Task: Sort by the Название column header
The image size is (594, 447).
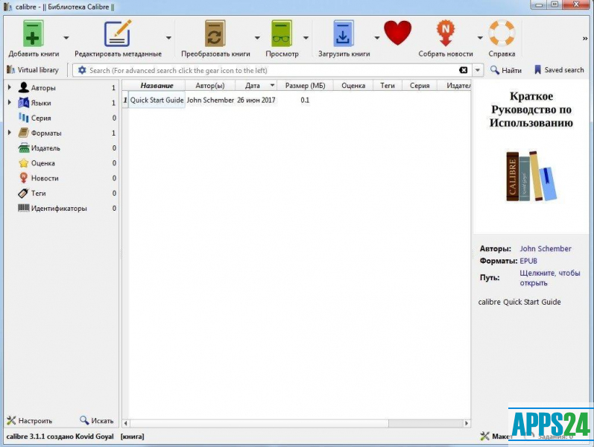Action: [x=157, y=86]
